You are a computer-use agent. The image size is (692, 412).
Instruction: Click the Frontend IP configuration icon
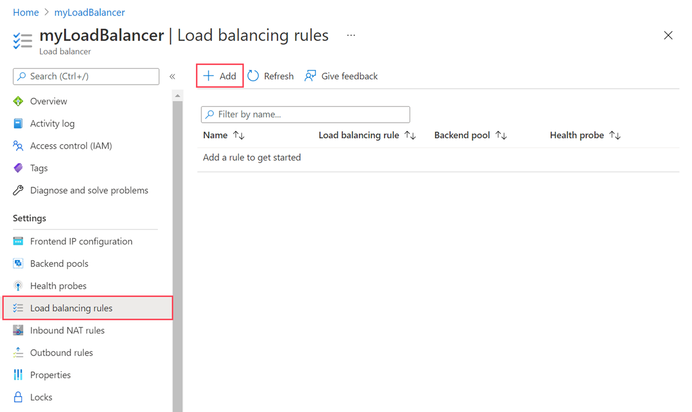tap(18, 241)
